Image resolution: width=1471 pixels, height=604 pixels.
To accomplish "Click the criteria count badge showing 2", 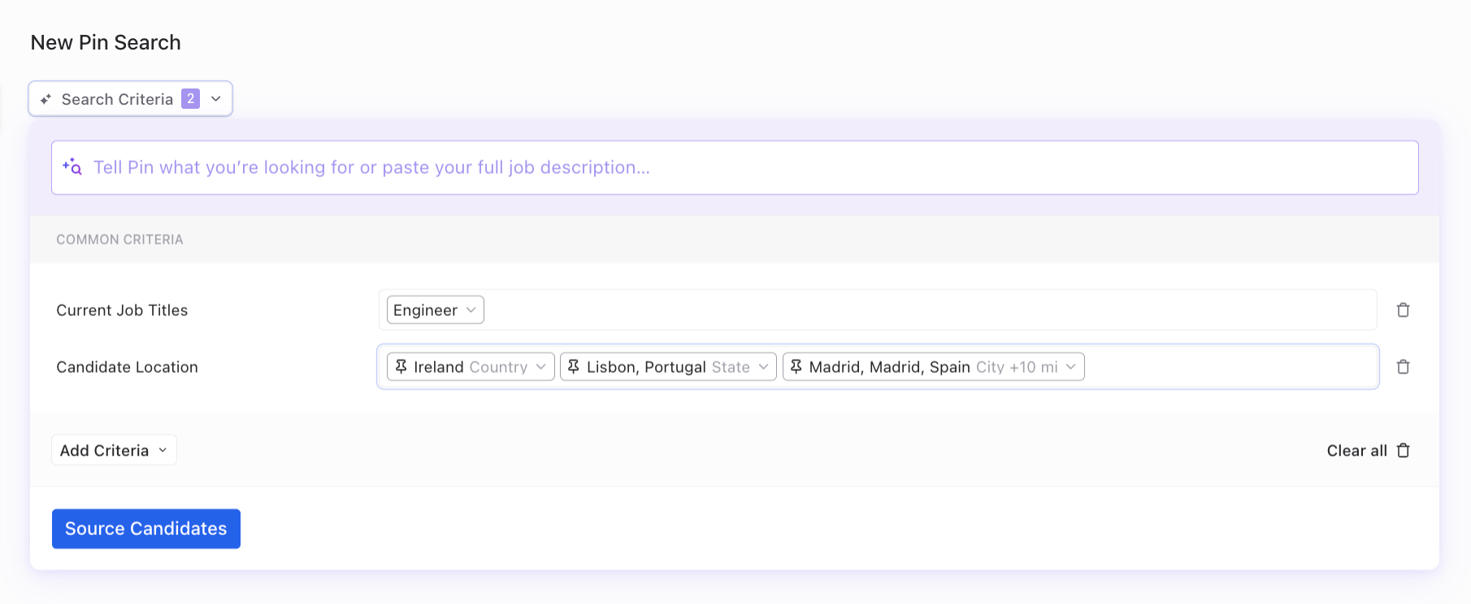I will (x=190, y=99).
